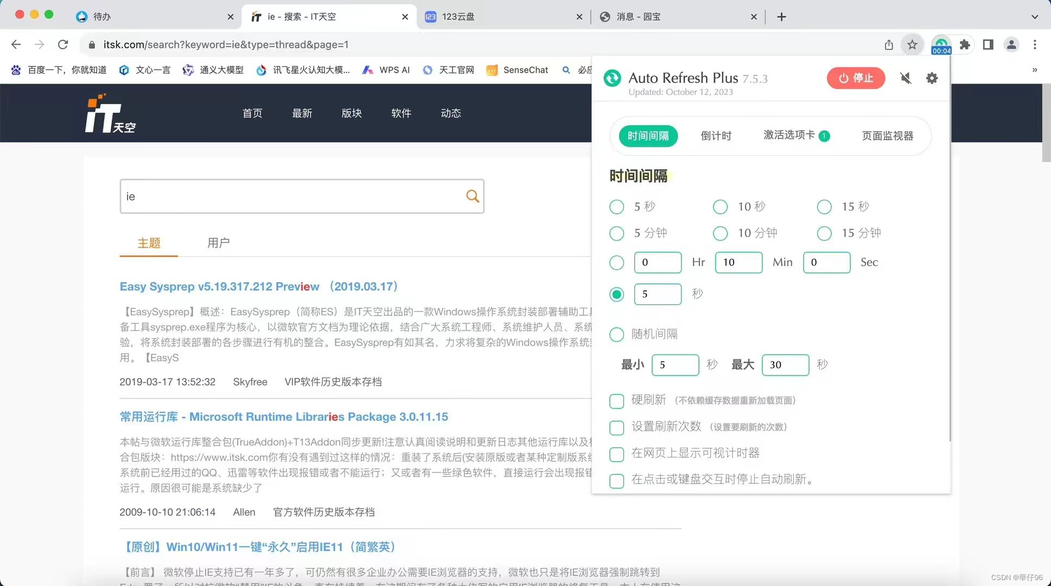
Task: Expand the hidden bookmarks overflow chevron
Action: 1034,70
